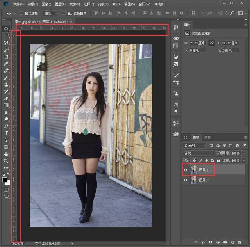Click the delete layer trash icon
The width and height of the screenshot is (250, 247).
coord(239,243)
